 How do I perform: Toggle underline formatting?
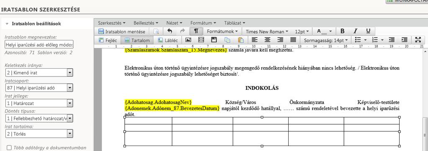coord(368,31)
